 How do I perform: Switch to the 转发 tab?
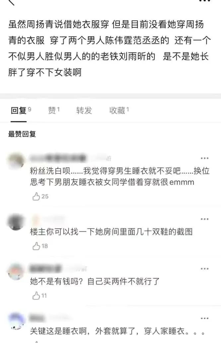(84, 110)
